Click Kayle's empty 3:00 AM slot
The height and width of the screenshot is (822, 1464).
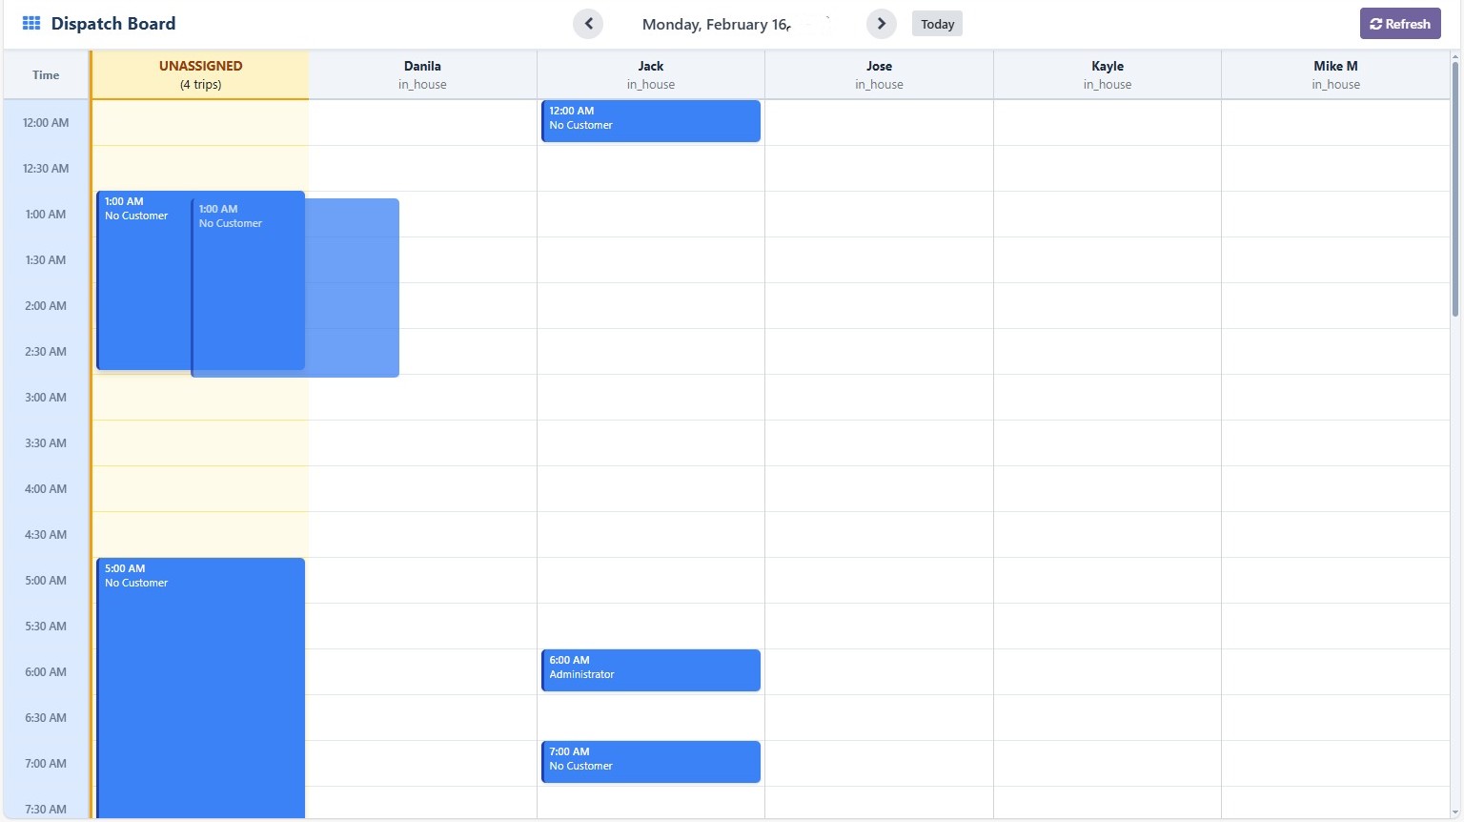pyautogui.click(x=1107, y=397)
